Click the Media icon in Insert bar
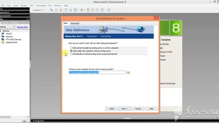The image size is (219, 123). click(x=82, y=10)
